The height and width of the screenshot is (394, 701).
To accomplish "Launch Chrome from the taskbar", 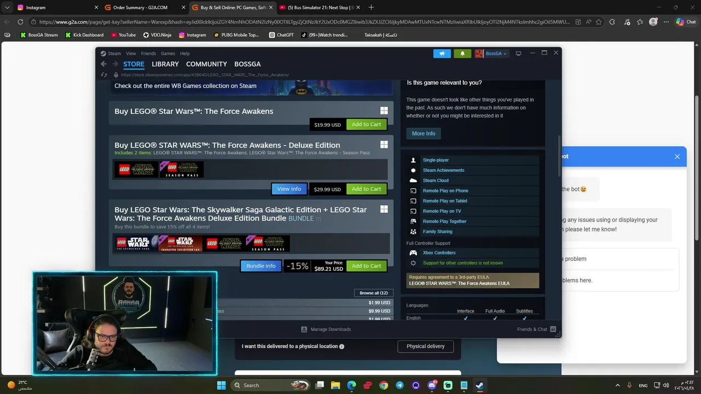I will (384, 385).
